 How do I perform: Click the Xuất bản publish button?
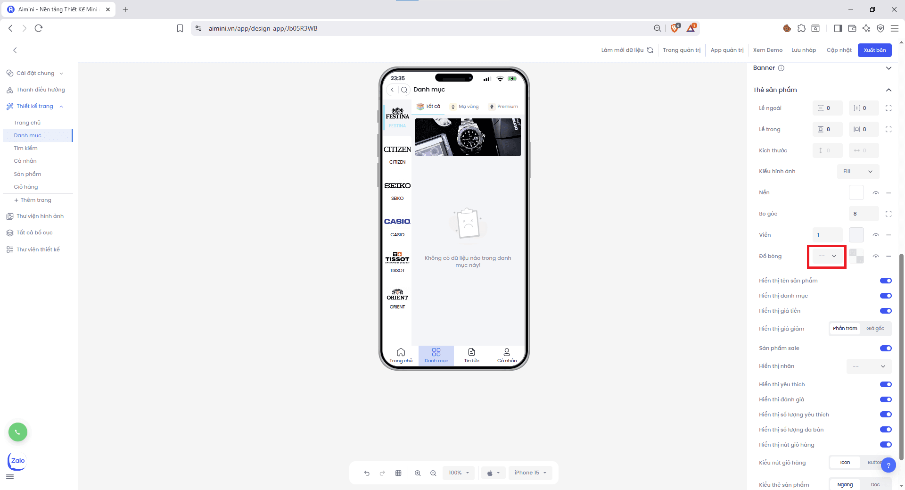874,50
